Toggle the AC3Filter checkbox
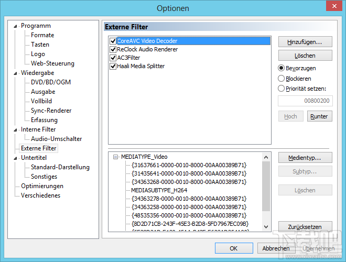This screenshot has width=346, height=262. pos(113,58)
